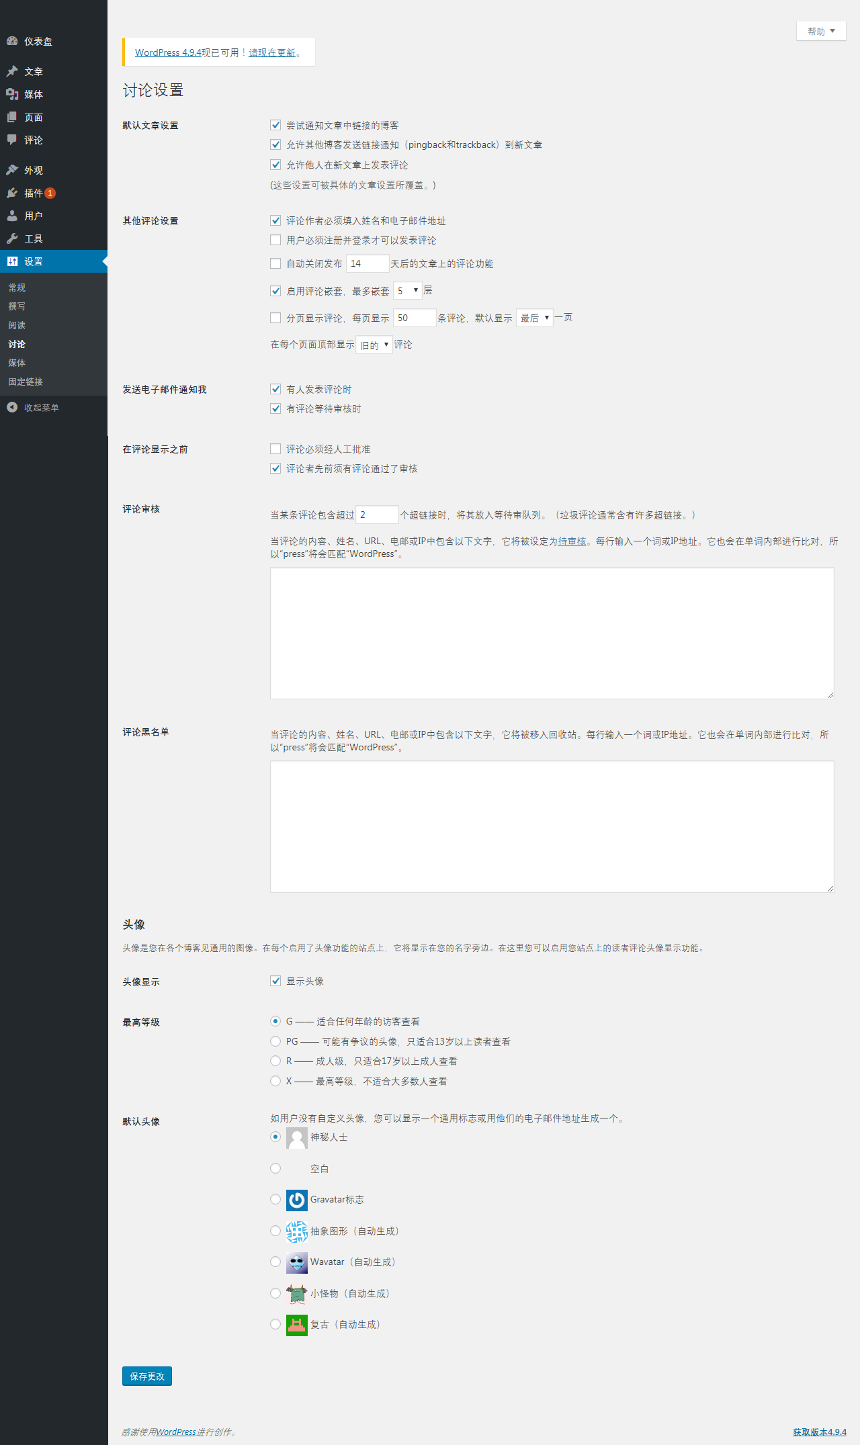Click the WordPress 4.9.4 update link
Image resolution: width=860 pixels, height=1445 pixels.
click(x=168, y=52)
